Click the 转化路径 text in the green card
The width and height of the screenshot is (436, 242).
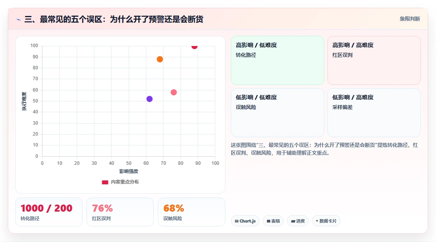[246, 55]
